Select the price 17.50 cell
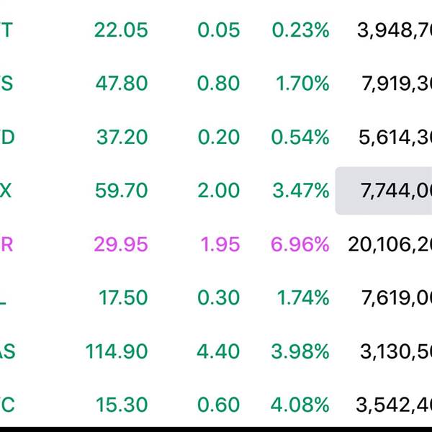This screenshot has height=432, width=432. 123,297
